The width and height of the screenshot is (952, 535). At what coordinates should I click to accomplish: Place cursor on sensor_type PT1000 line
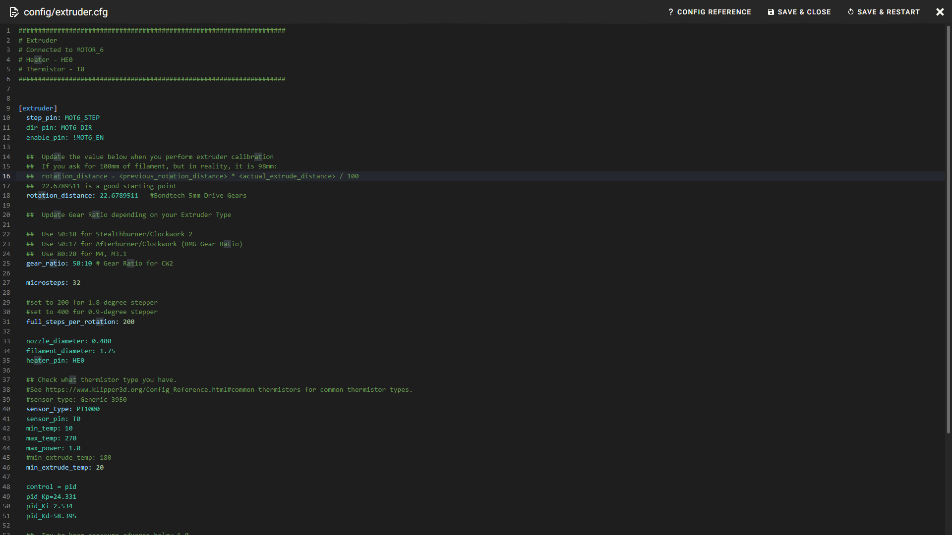(x=62, y=409)
